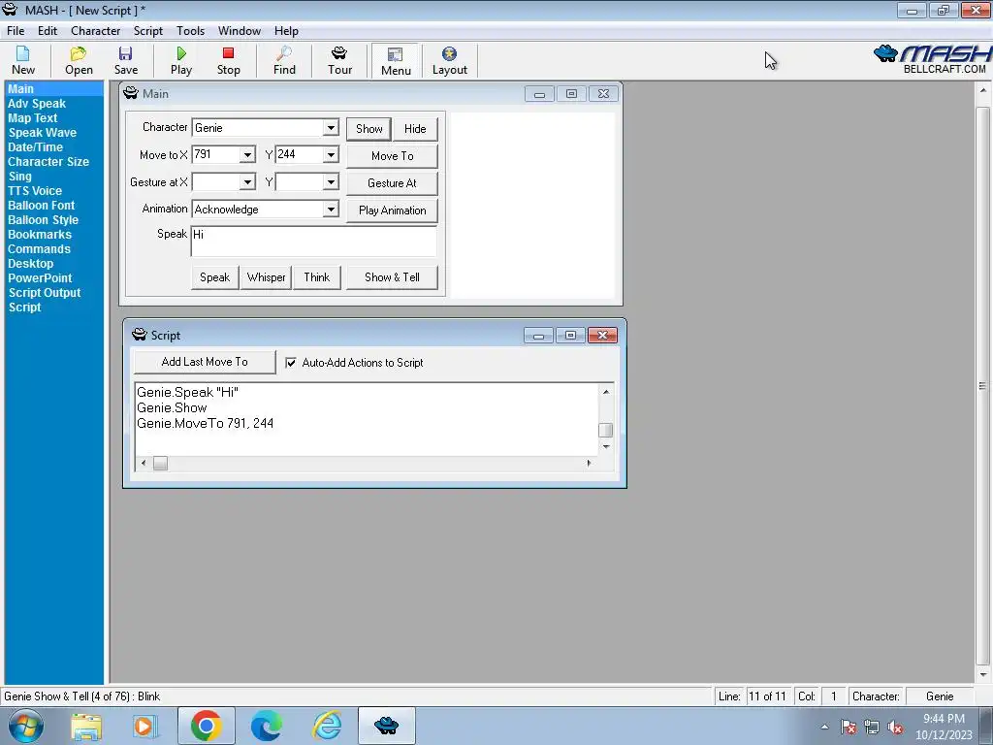
Task: Click the Show character button
Action: tap(369, 129)
